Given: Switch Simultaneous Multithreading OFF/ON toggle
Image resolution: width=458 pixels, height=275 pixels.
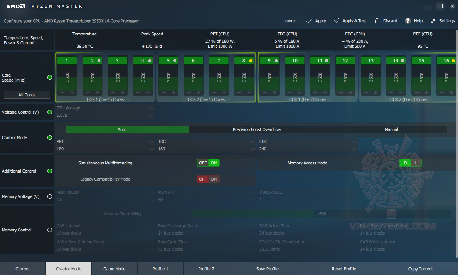Looking at the screenshot, I should point(208,163).
